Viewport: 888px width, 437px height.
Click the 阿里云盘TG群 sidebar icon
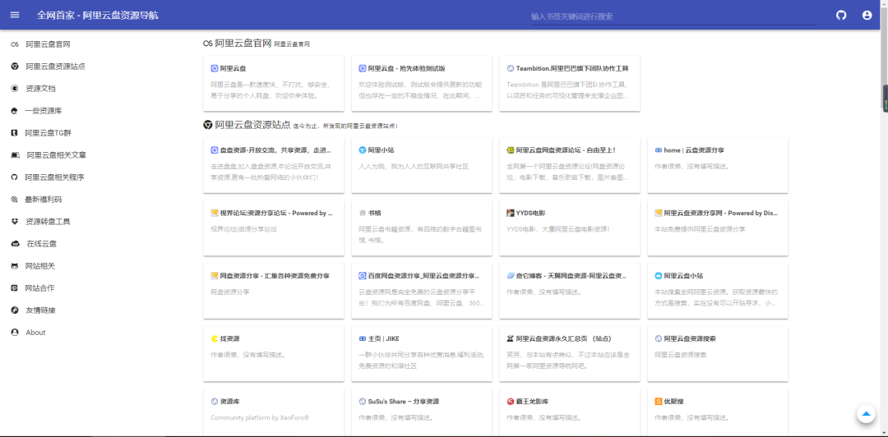point(15,133)
